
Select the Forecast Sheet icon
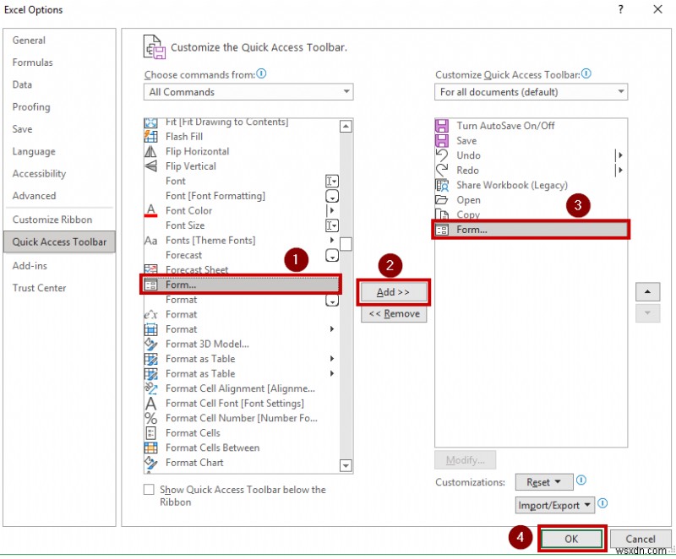[x=153, y=269]
